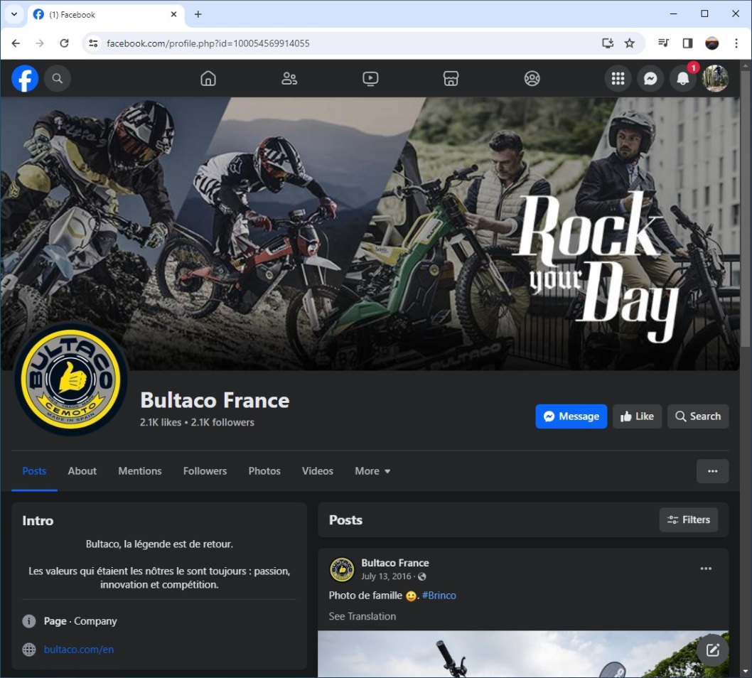Open the Marketplace icon
752x678 pixels.
point(451,78)
